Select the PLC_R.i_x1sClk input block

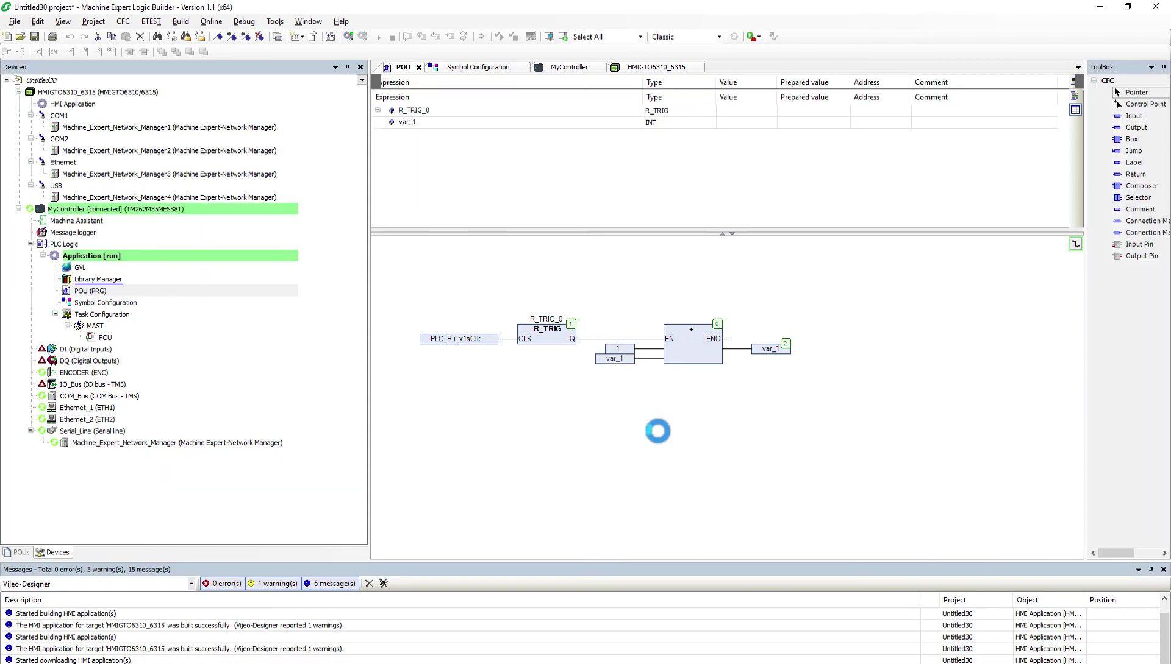458,339
